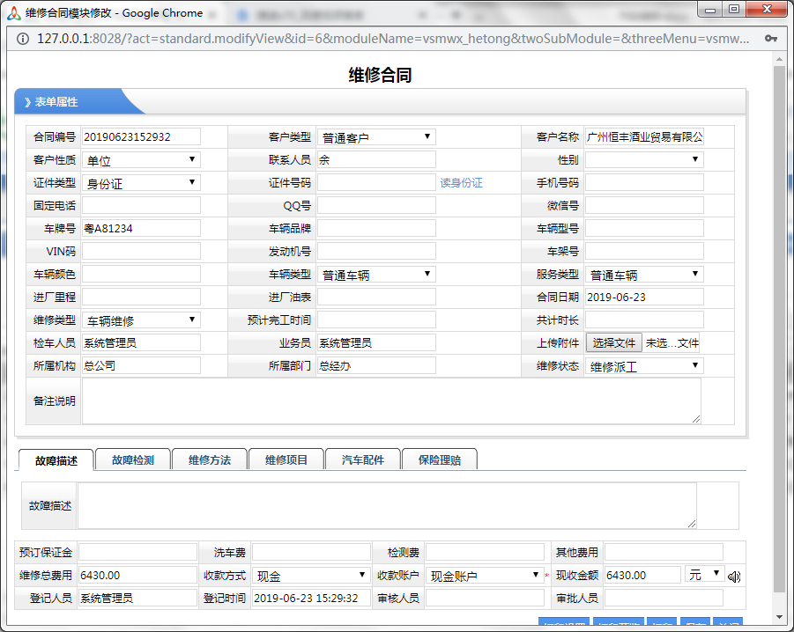794x632 pixels.
Task: Click the 手机号码 input field
Action: tap(643, 183)
